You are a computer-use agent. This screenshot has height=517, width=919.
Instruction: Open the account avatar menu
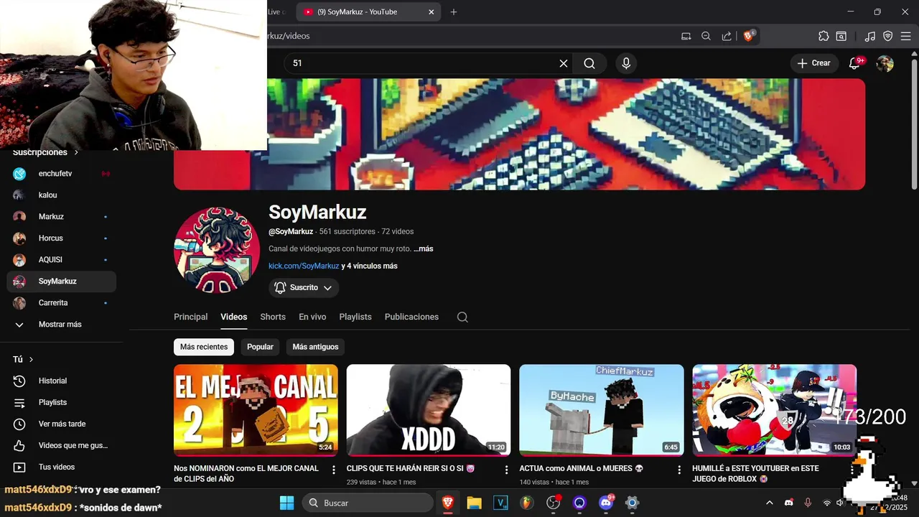[885, 63]
